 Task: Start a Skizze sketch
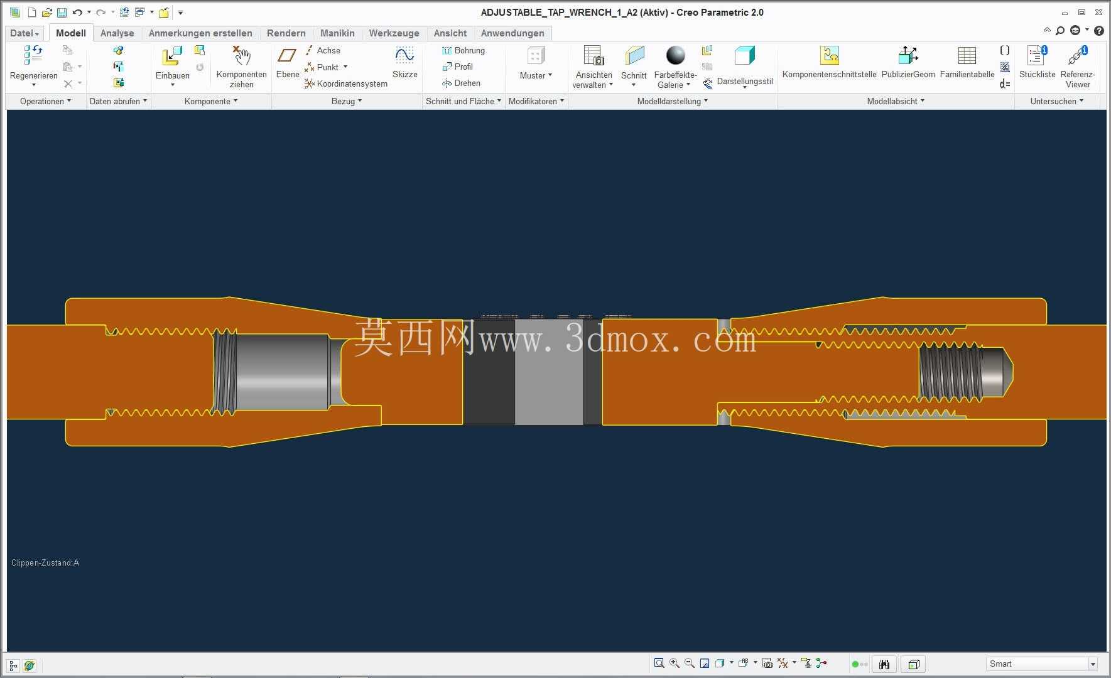(x=404, y=55)
